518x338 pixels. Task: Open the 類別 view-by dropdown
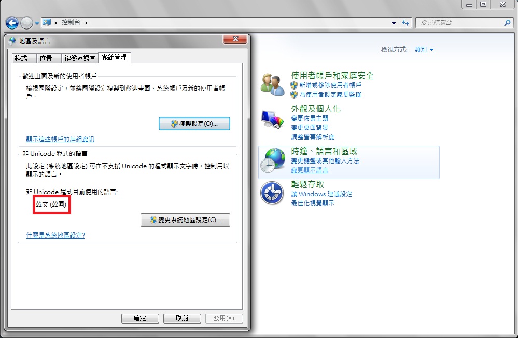[x=424, y=50]
